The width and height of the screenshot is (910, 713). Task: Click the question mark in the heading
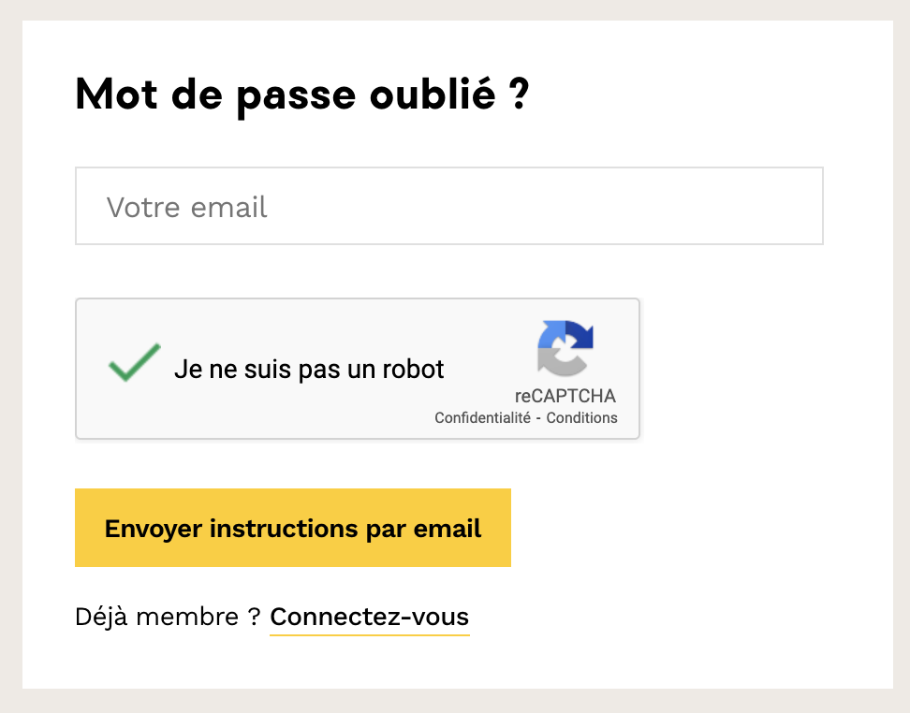click(520, 94)
